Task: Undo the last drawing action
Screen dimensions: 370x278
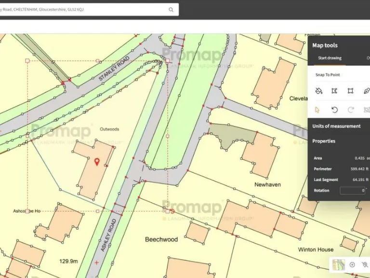Action: click(x=335, y=110)
